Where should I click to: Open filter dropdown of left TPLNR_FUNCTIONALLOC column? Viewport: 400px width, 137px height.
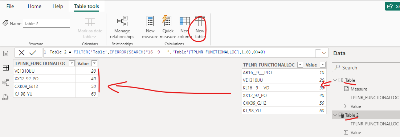[x=72, y=63]
